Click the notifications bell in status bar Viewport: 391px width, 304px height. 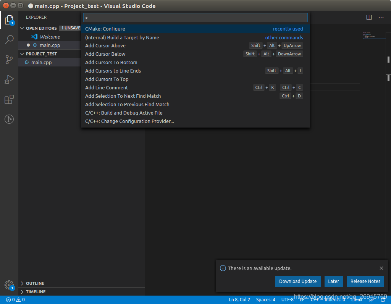(x=383, y=300)
